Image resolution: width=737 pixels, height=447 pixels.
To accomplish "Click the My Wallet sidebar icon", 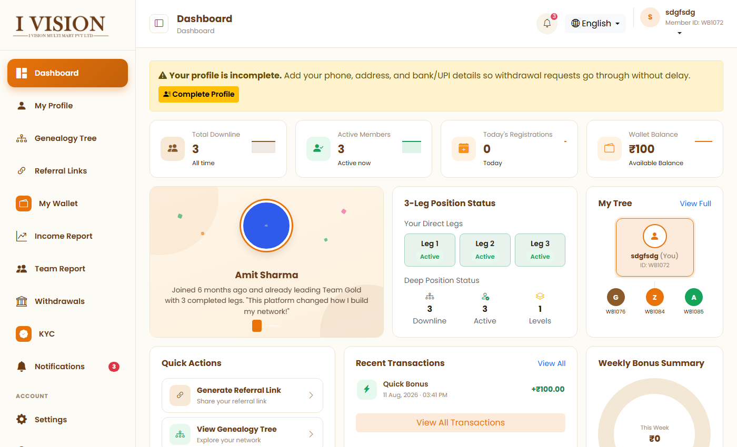I will point(24,204).
